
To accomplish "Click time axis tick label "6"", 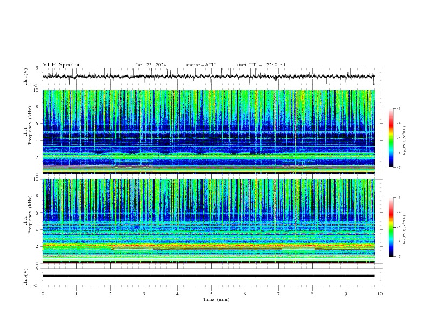I will click(245, 294).
